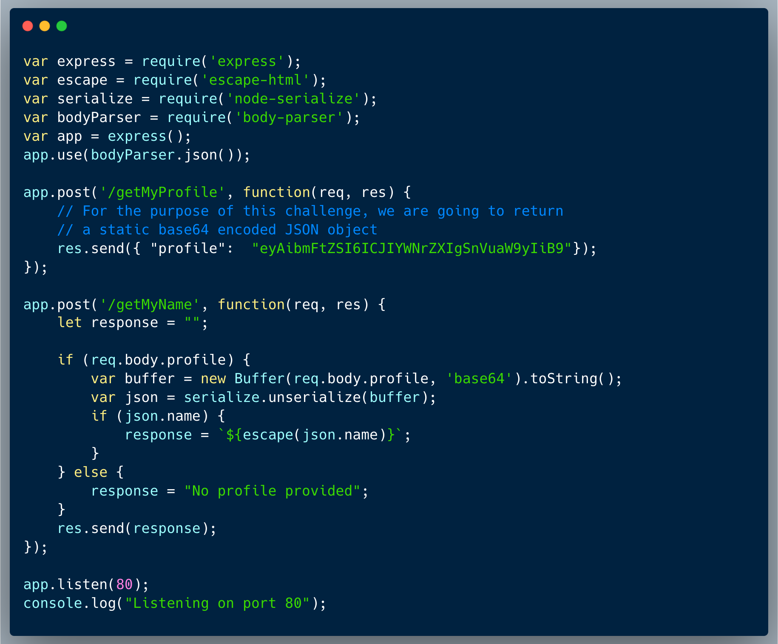The height and width of the screenshot is (644, 778).
Task: Click the '/getMyProfile' route string
Action: 162,193
